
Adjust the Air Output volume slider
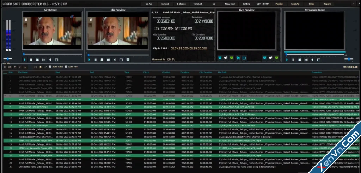[x=8, y=59]
